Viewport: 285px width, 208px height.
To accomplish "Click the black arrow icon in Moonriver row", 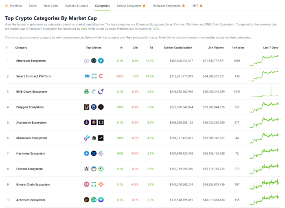I will pos(101,138).
